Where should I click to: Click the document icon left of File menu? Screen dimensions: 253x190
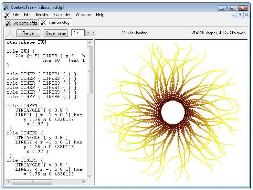(x=7, y=15)
